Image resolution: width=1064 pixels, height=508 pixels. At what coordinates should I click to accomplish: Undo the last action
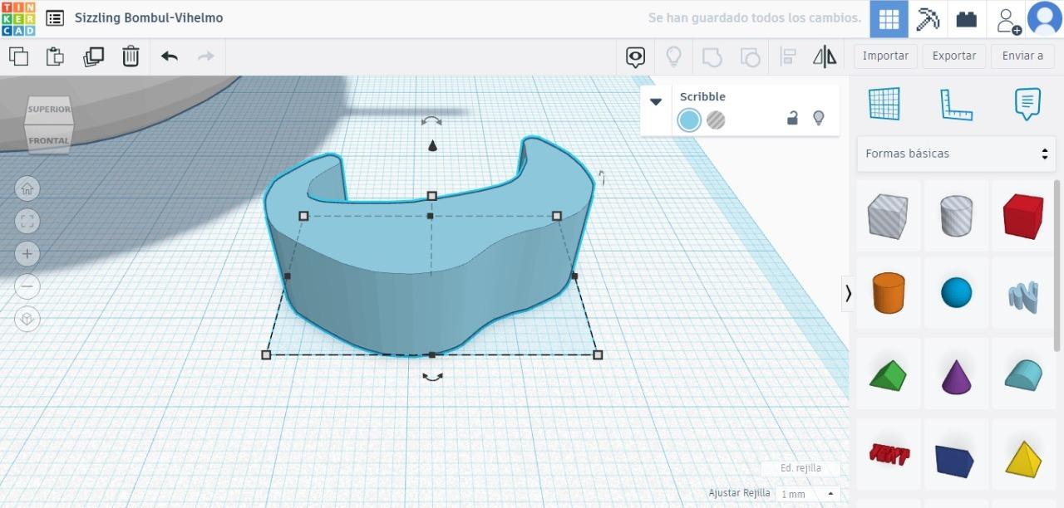(x=170, y=56)
